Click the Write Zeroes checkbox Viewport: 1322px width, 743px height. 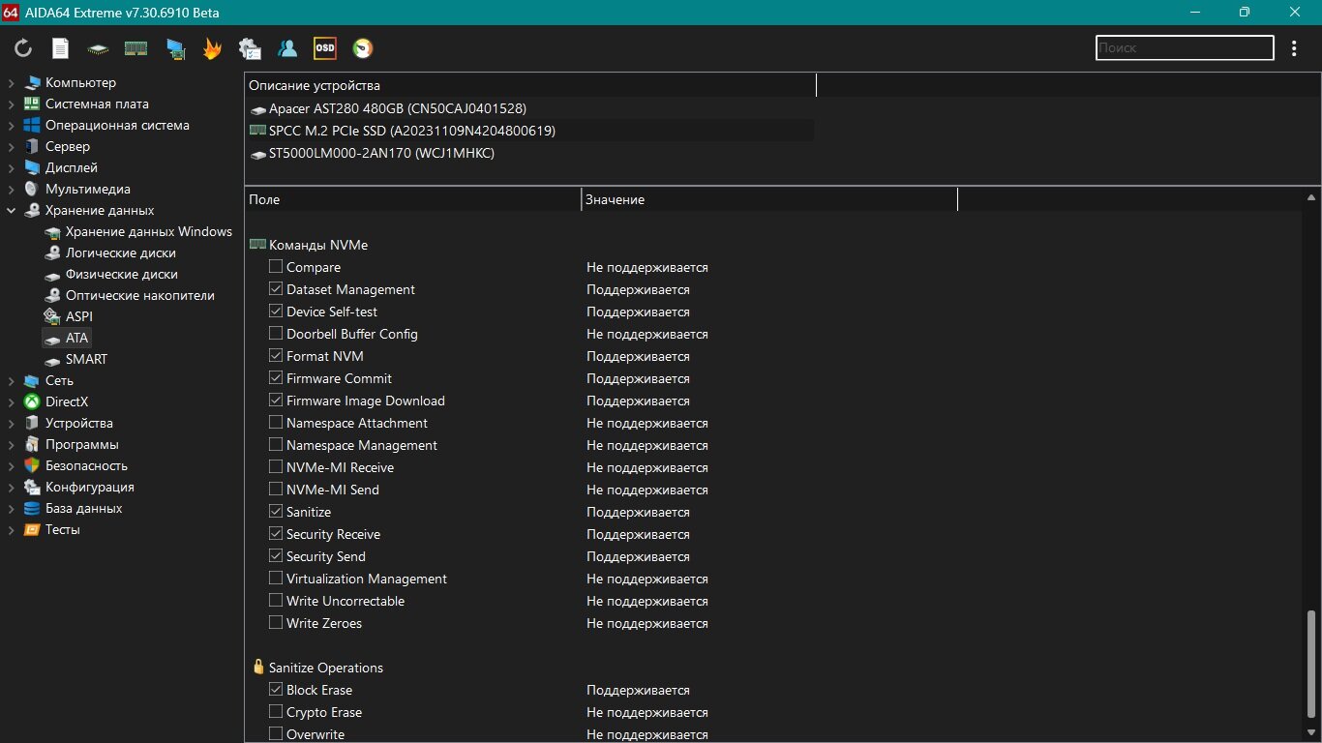(x=276, y=623)
